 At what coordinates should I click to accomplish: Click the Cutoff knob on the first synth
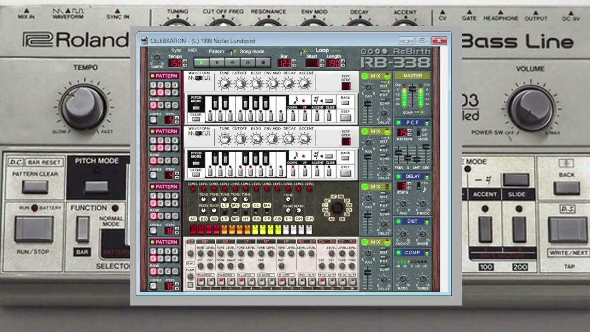(x=240, y=83)
